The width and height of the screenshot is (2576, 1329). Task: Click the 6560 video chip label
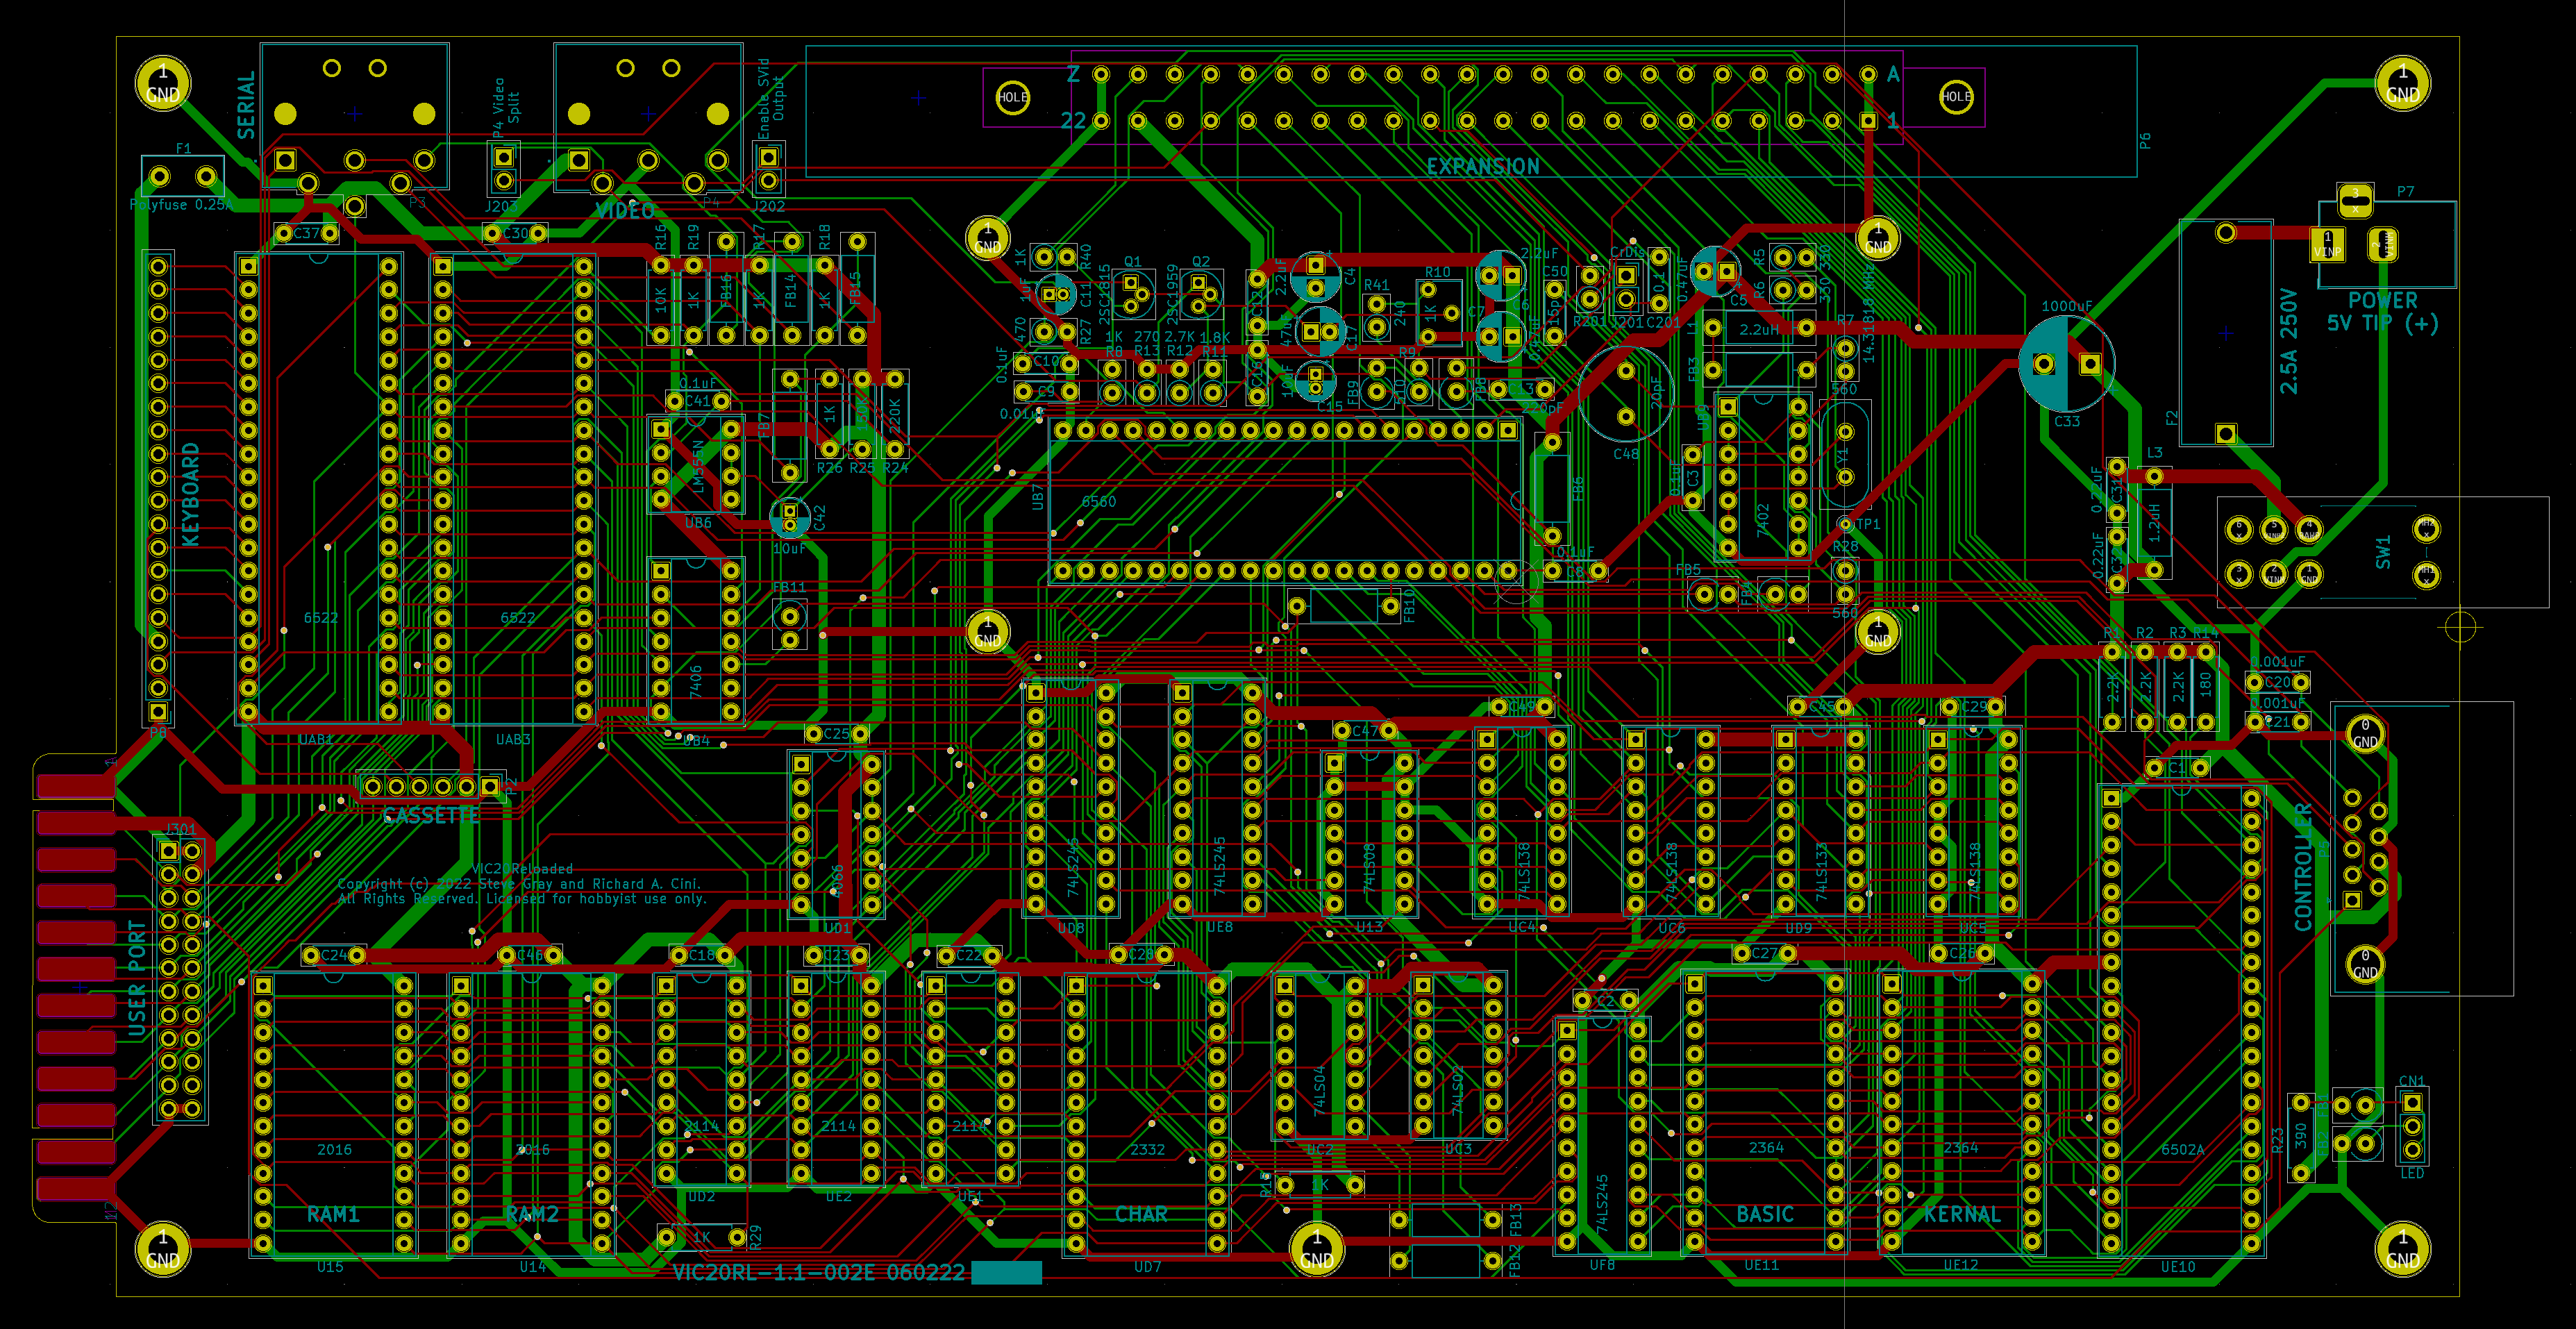(1098, 501)
